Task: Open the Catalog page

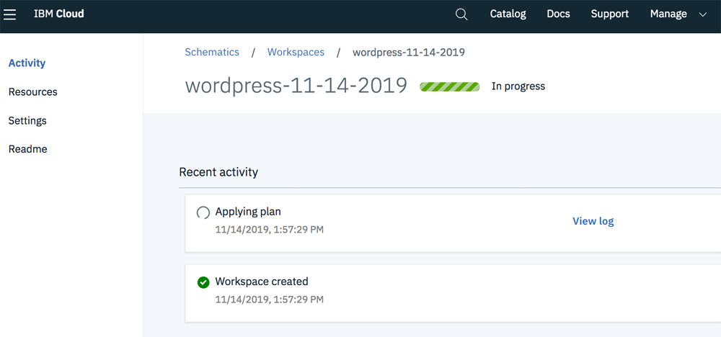Action: tap(508, 14)
